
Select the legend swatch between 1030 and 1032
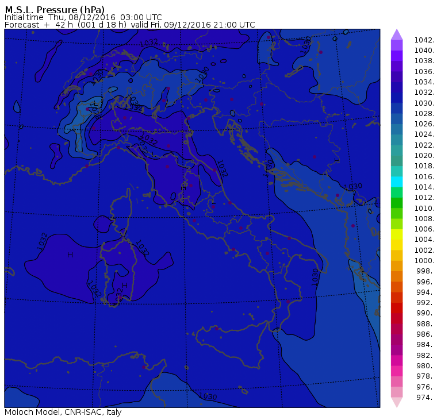397,98
